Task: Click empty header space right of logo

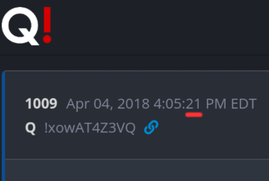Action: (160, 26)
